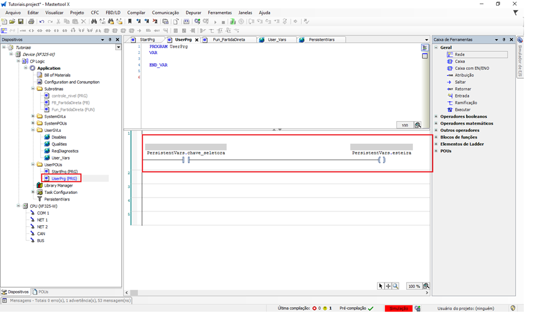The width and height of the screenshot is (534, 315).
Task: Click the Save icon in toolbar
Action: pos(21,22)
